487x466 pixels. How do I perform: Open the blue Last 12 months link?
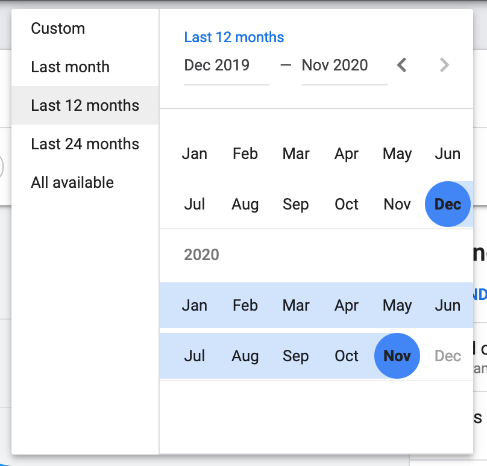click(x=234, y=37)
